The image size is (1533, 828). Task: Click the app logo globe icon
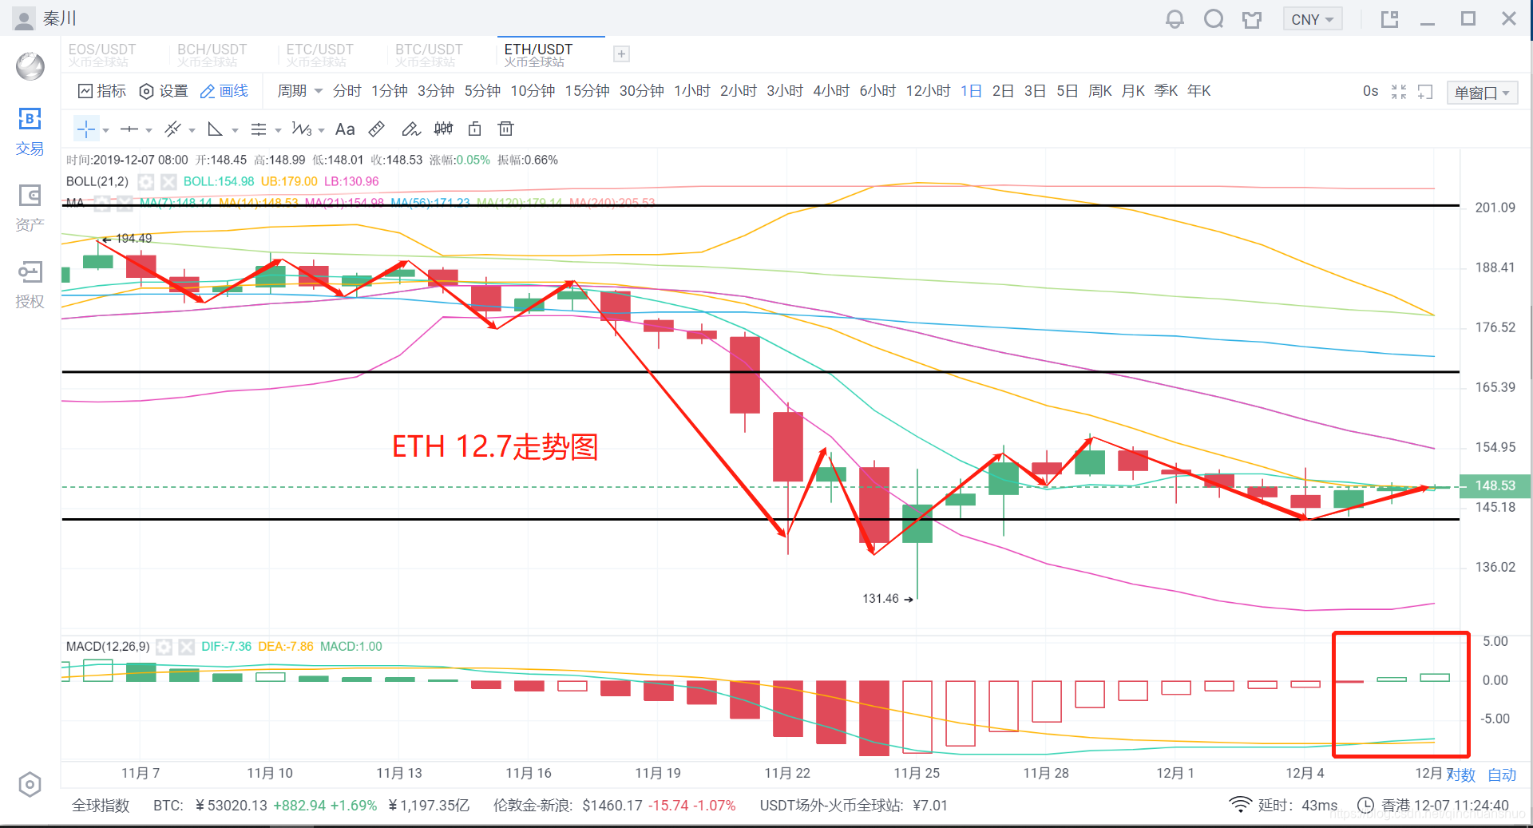(30, 66)
